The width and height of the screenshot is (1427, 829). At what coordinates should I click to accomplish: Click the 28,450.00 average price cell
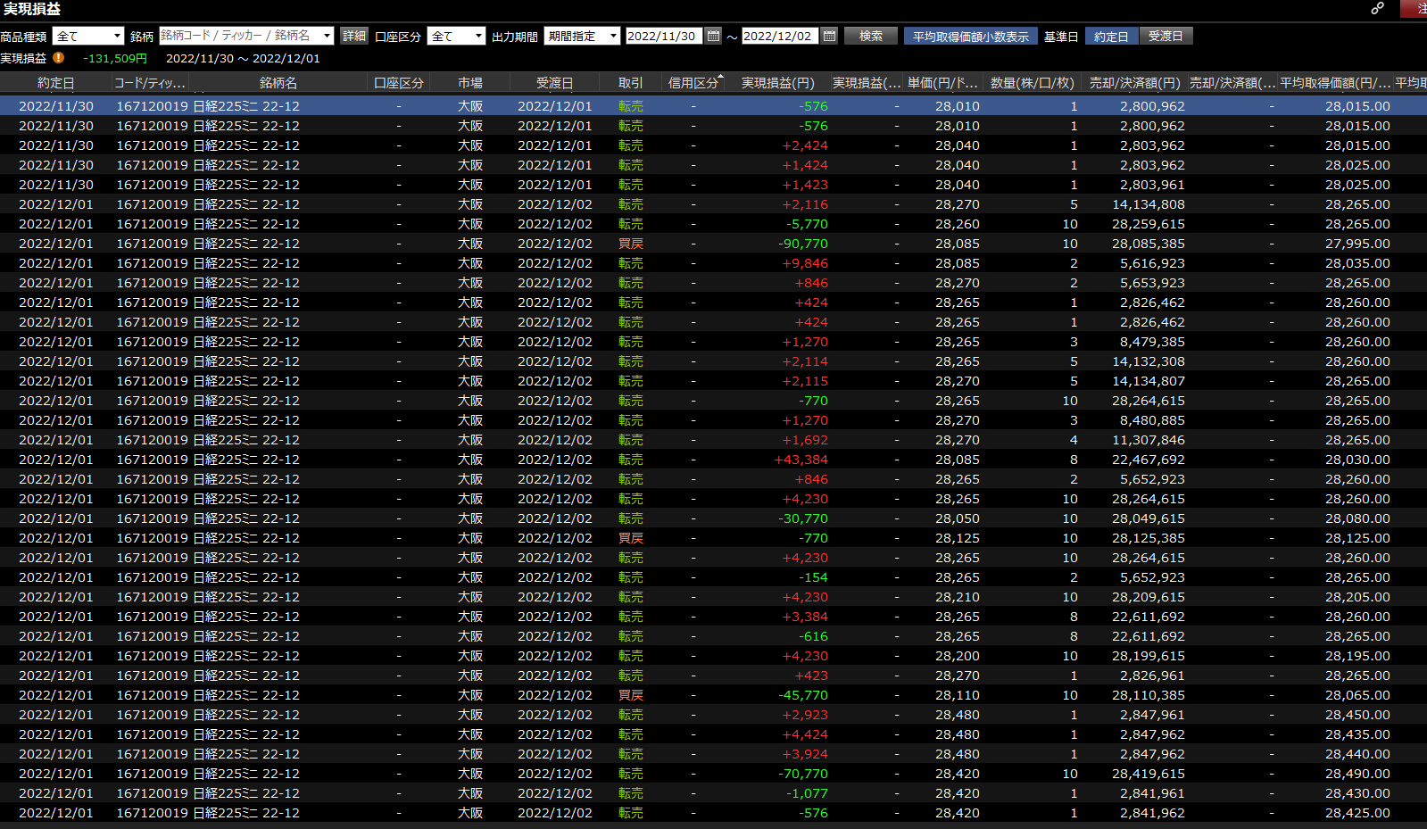(x=1357, y=715)
